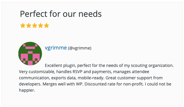Click the "Excellent plugin" opening words
This screenshot has height=107, width=184.
click(60, 65)
